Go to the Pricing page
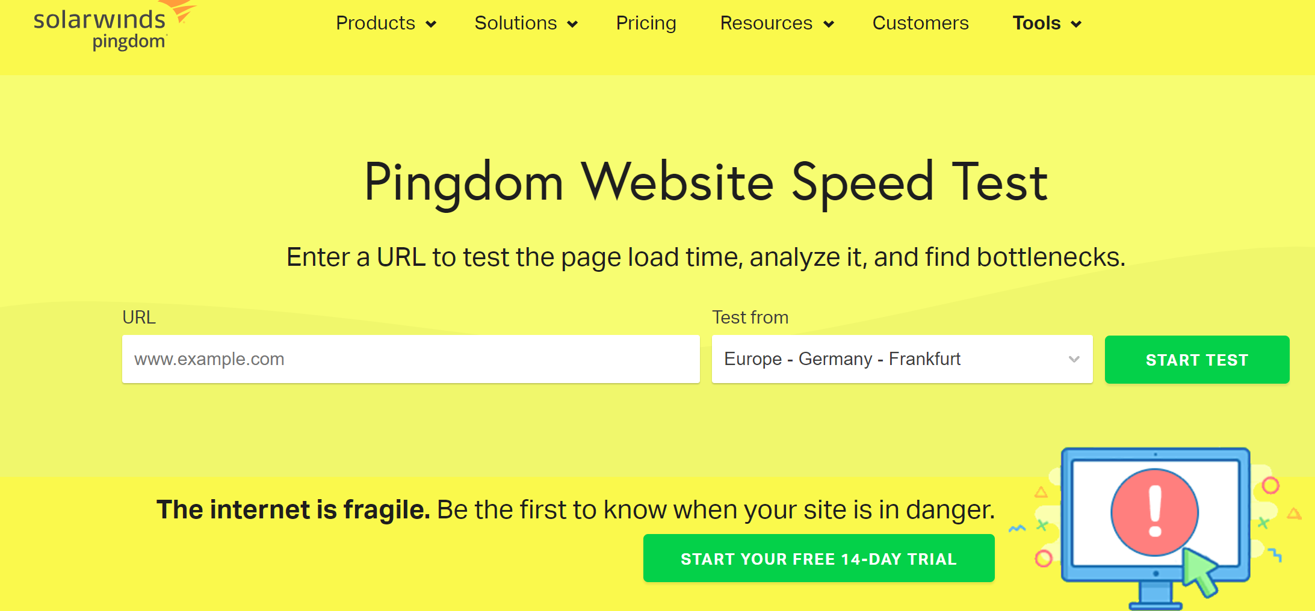Viewport: 1315px width, 611px height. [x=646, y=23]
